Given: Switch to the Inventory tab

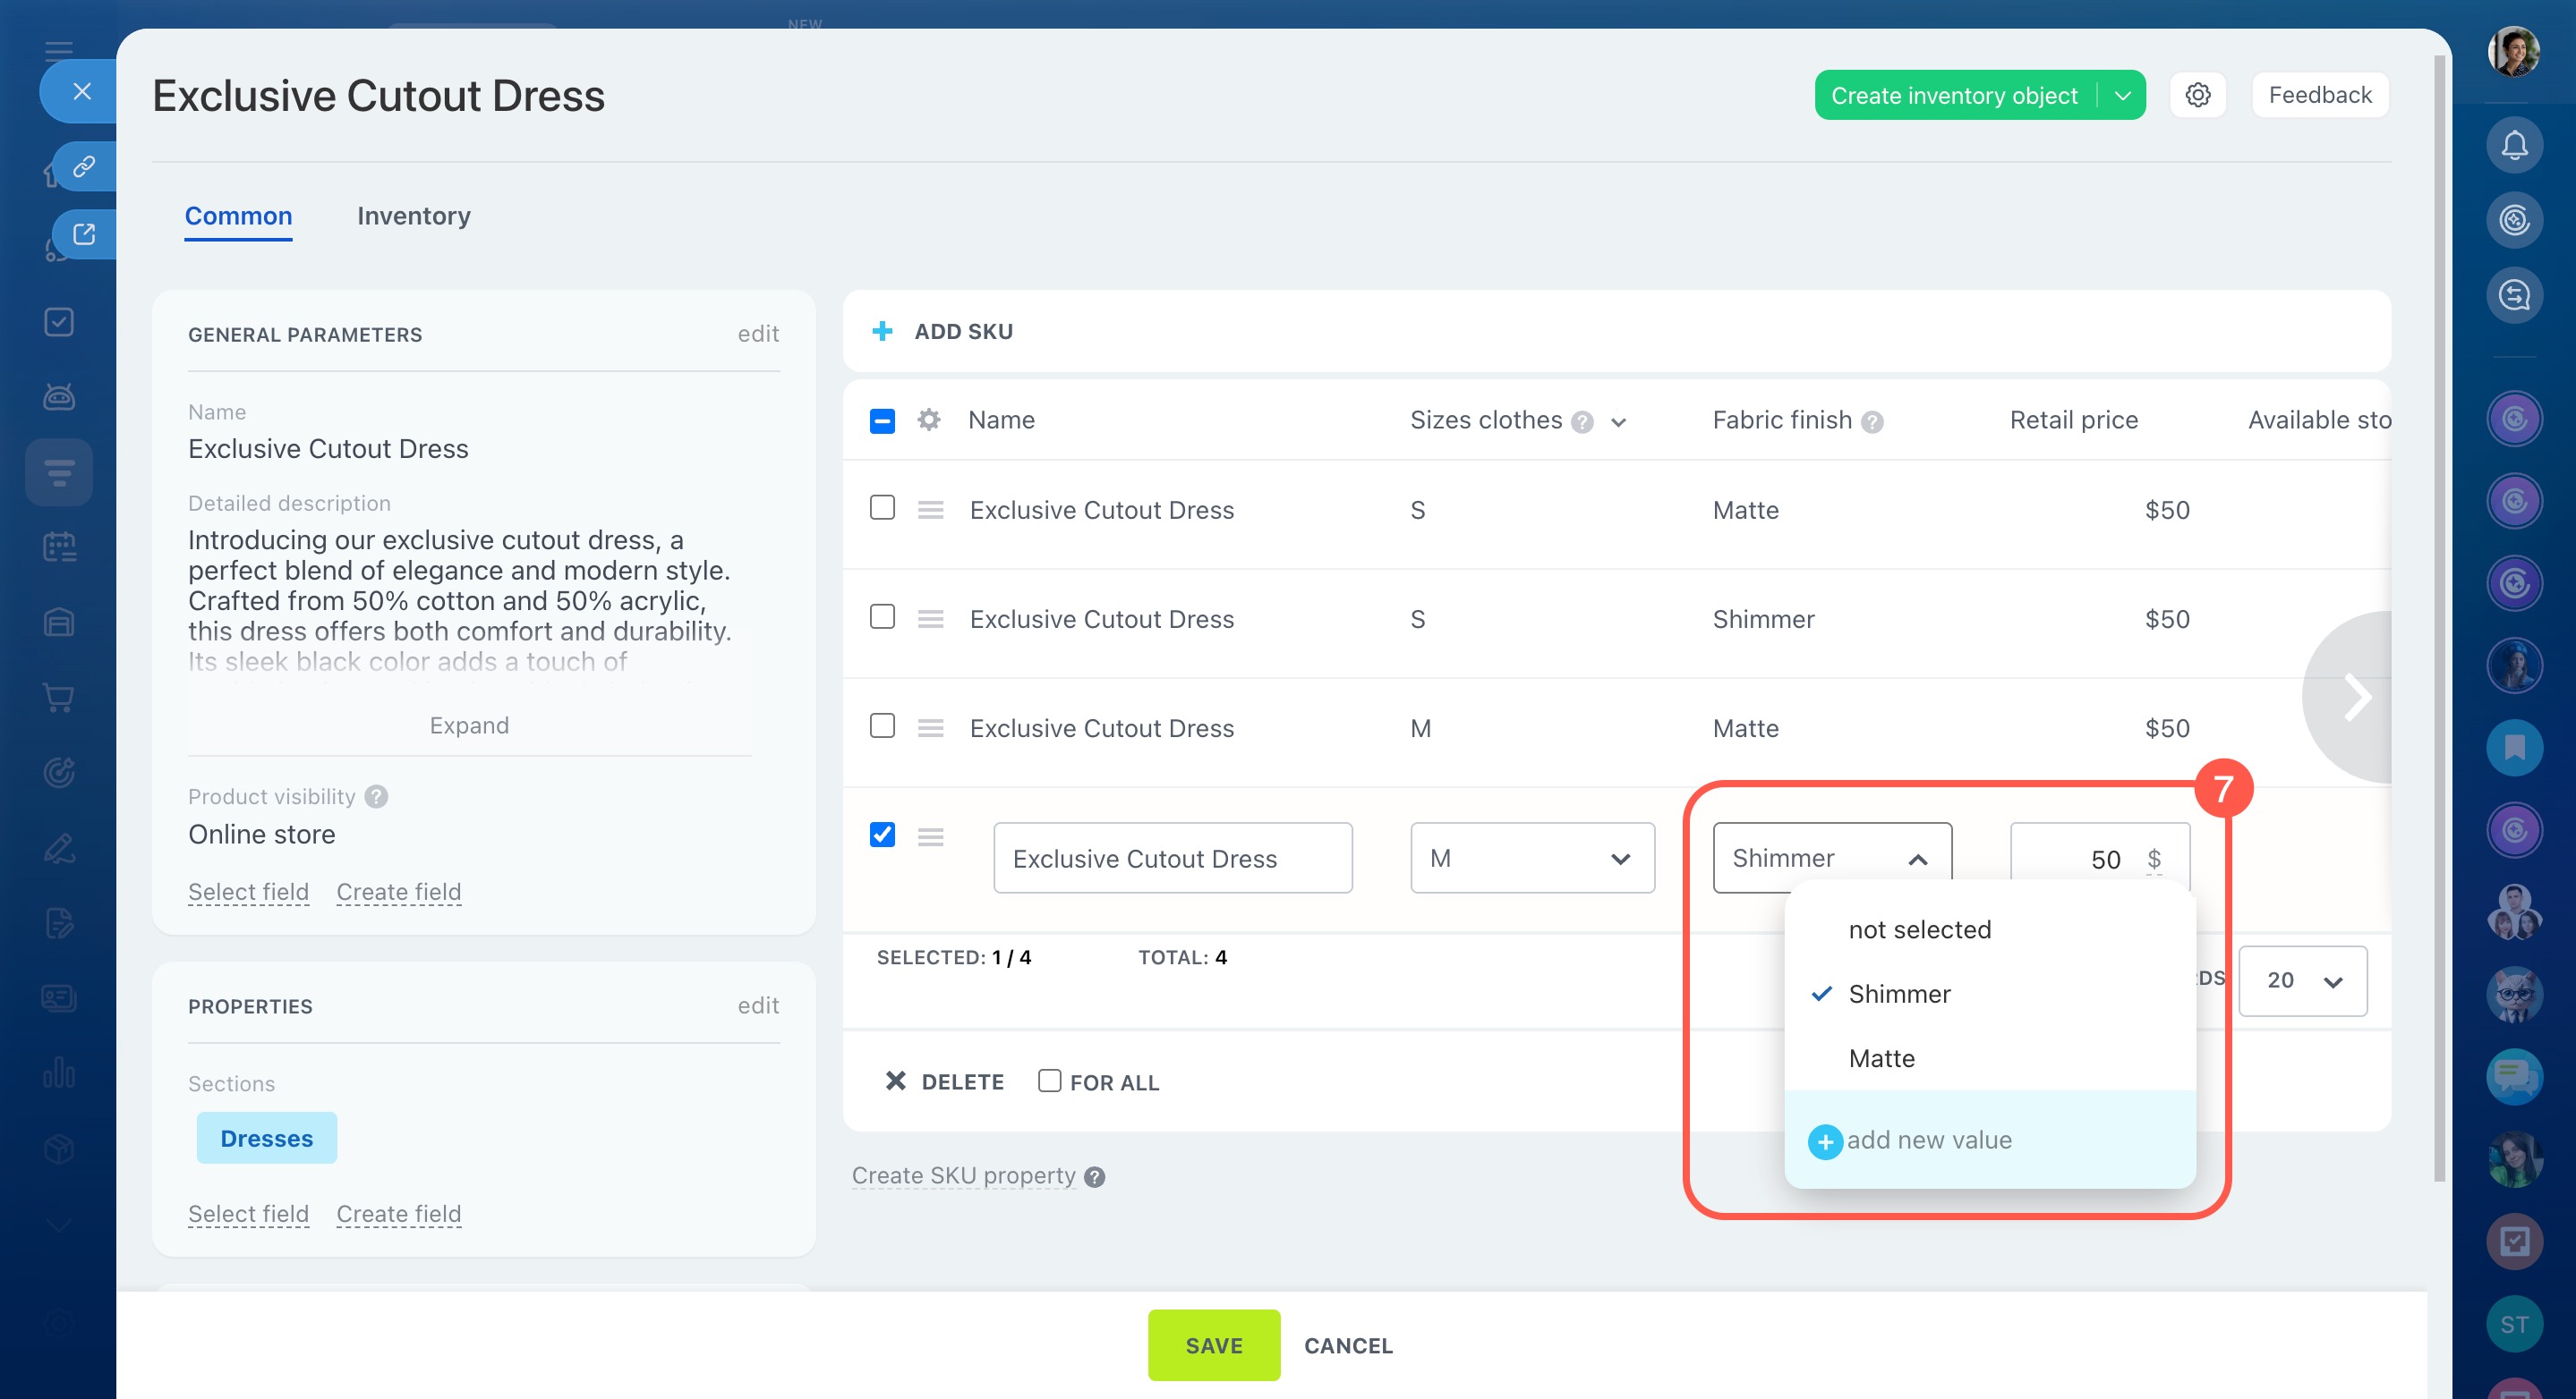Looking at the screenshot, I should pyautogui.click(x=413, y=216).
